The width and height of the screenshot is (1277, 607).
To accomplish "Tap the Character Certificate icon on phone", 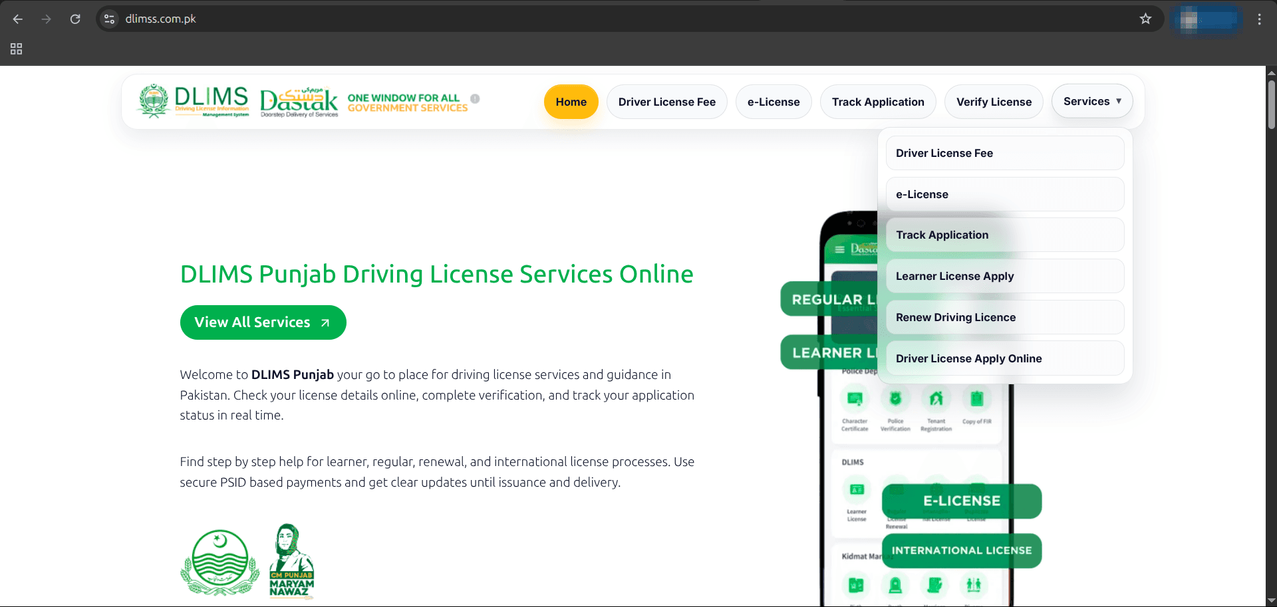I will coord(855,399).
